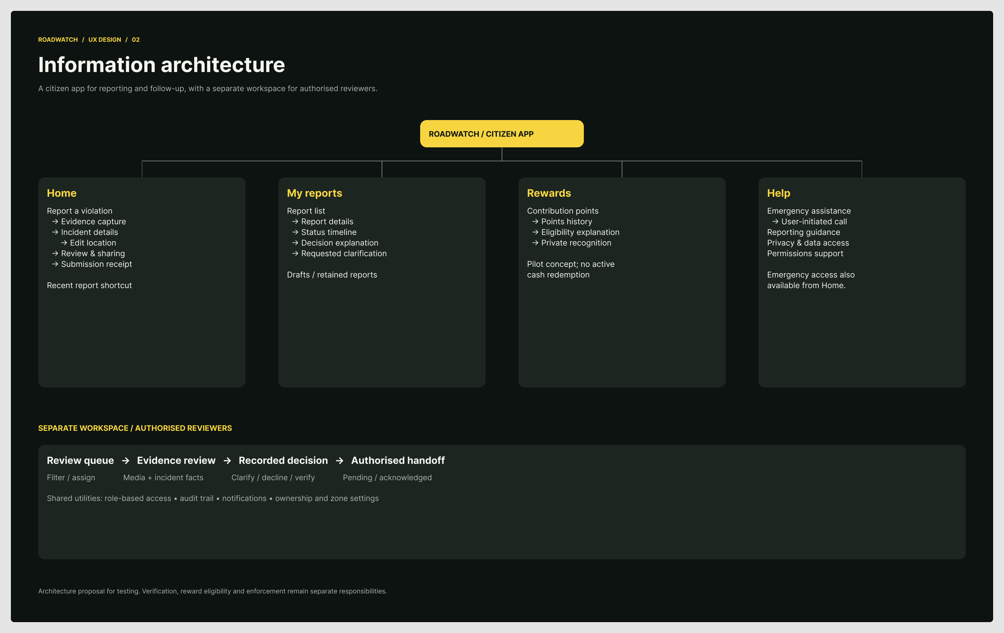Click 'Recent report shortcut' text
This screenshot has height=633, width=1004.
tap(89, 285)
